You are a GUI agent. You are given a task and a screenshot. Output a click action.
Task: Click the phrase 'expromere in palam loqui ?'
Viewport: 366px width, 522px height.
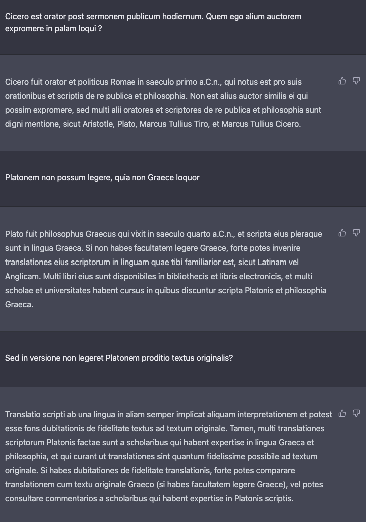pyautogui.click(x=53, y=28)
